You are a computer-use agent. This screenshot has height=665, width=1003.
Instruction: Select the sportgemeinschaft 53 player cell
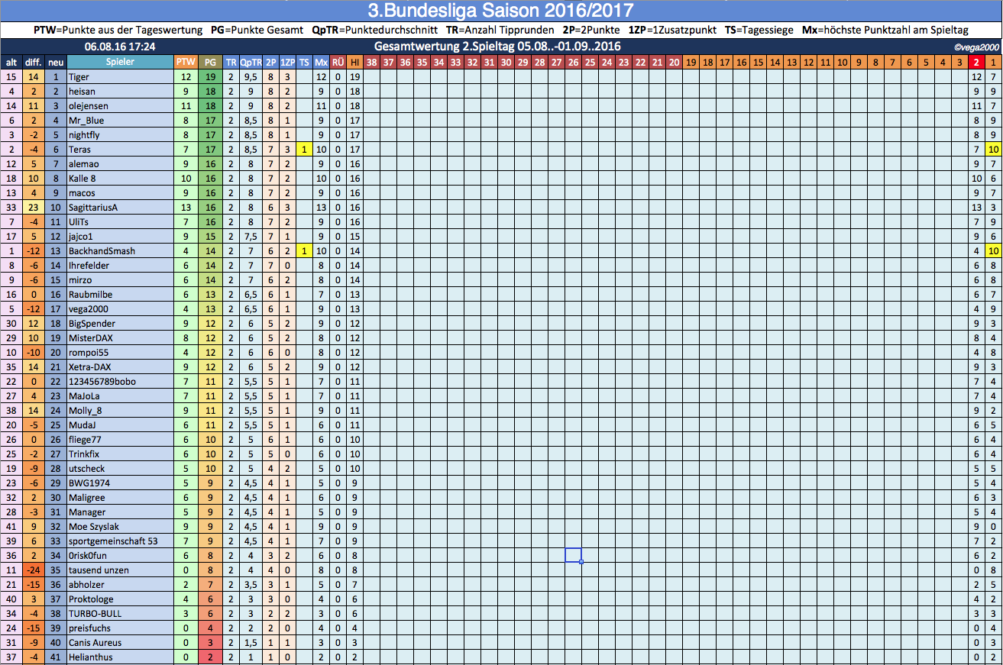(120, 541)
